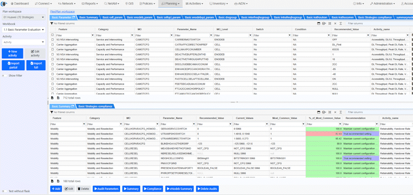413x195 pixels.
Task: Click the New activity button
Action: pyautogui.click(x=13, y=53)
